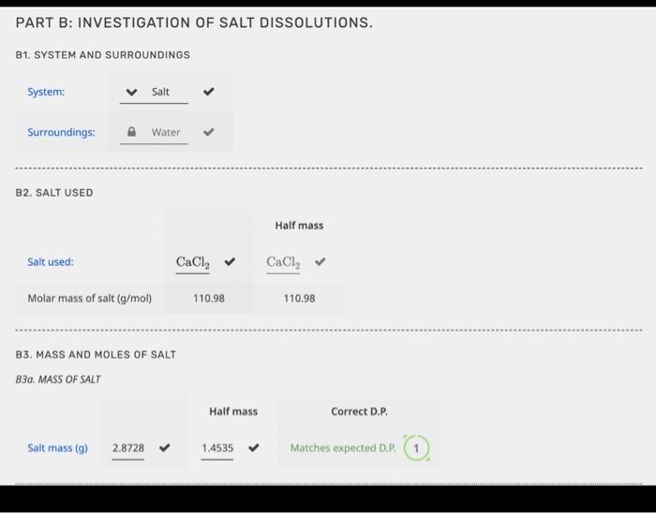Click the dropdown chevron next to Salt
This screenshot has height=513, width=656.
point(131,92)
